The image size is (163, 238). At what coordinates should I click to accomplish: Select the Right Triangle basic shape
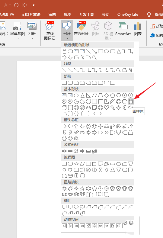click(x=88, y=95)
